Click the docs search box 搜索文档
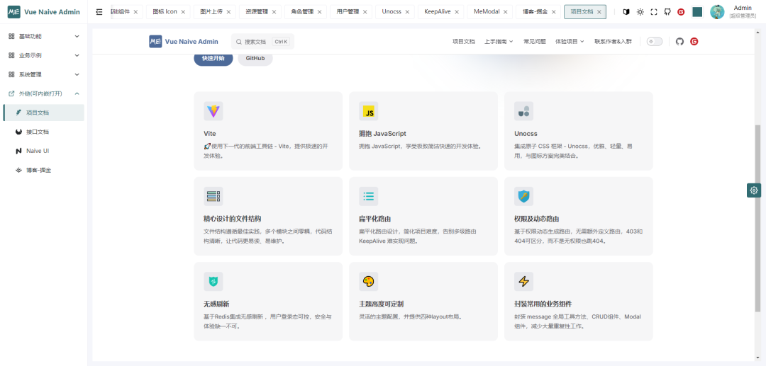Screen dimensions: 766x366 (x=262, y=42)
